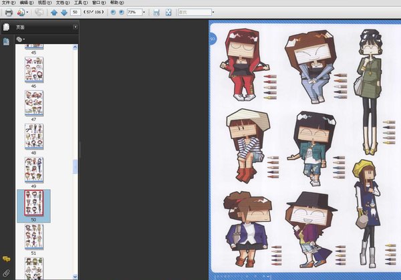Click the fit full page icon
Image resolution: width=401 pixels, height=280 pixels.
coord(168,12)
